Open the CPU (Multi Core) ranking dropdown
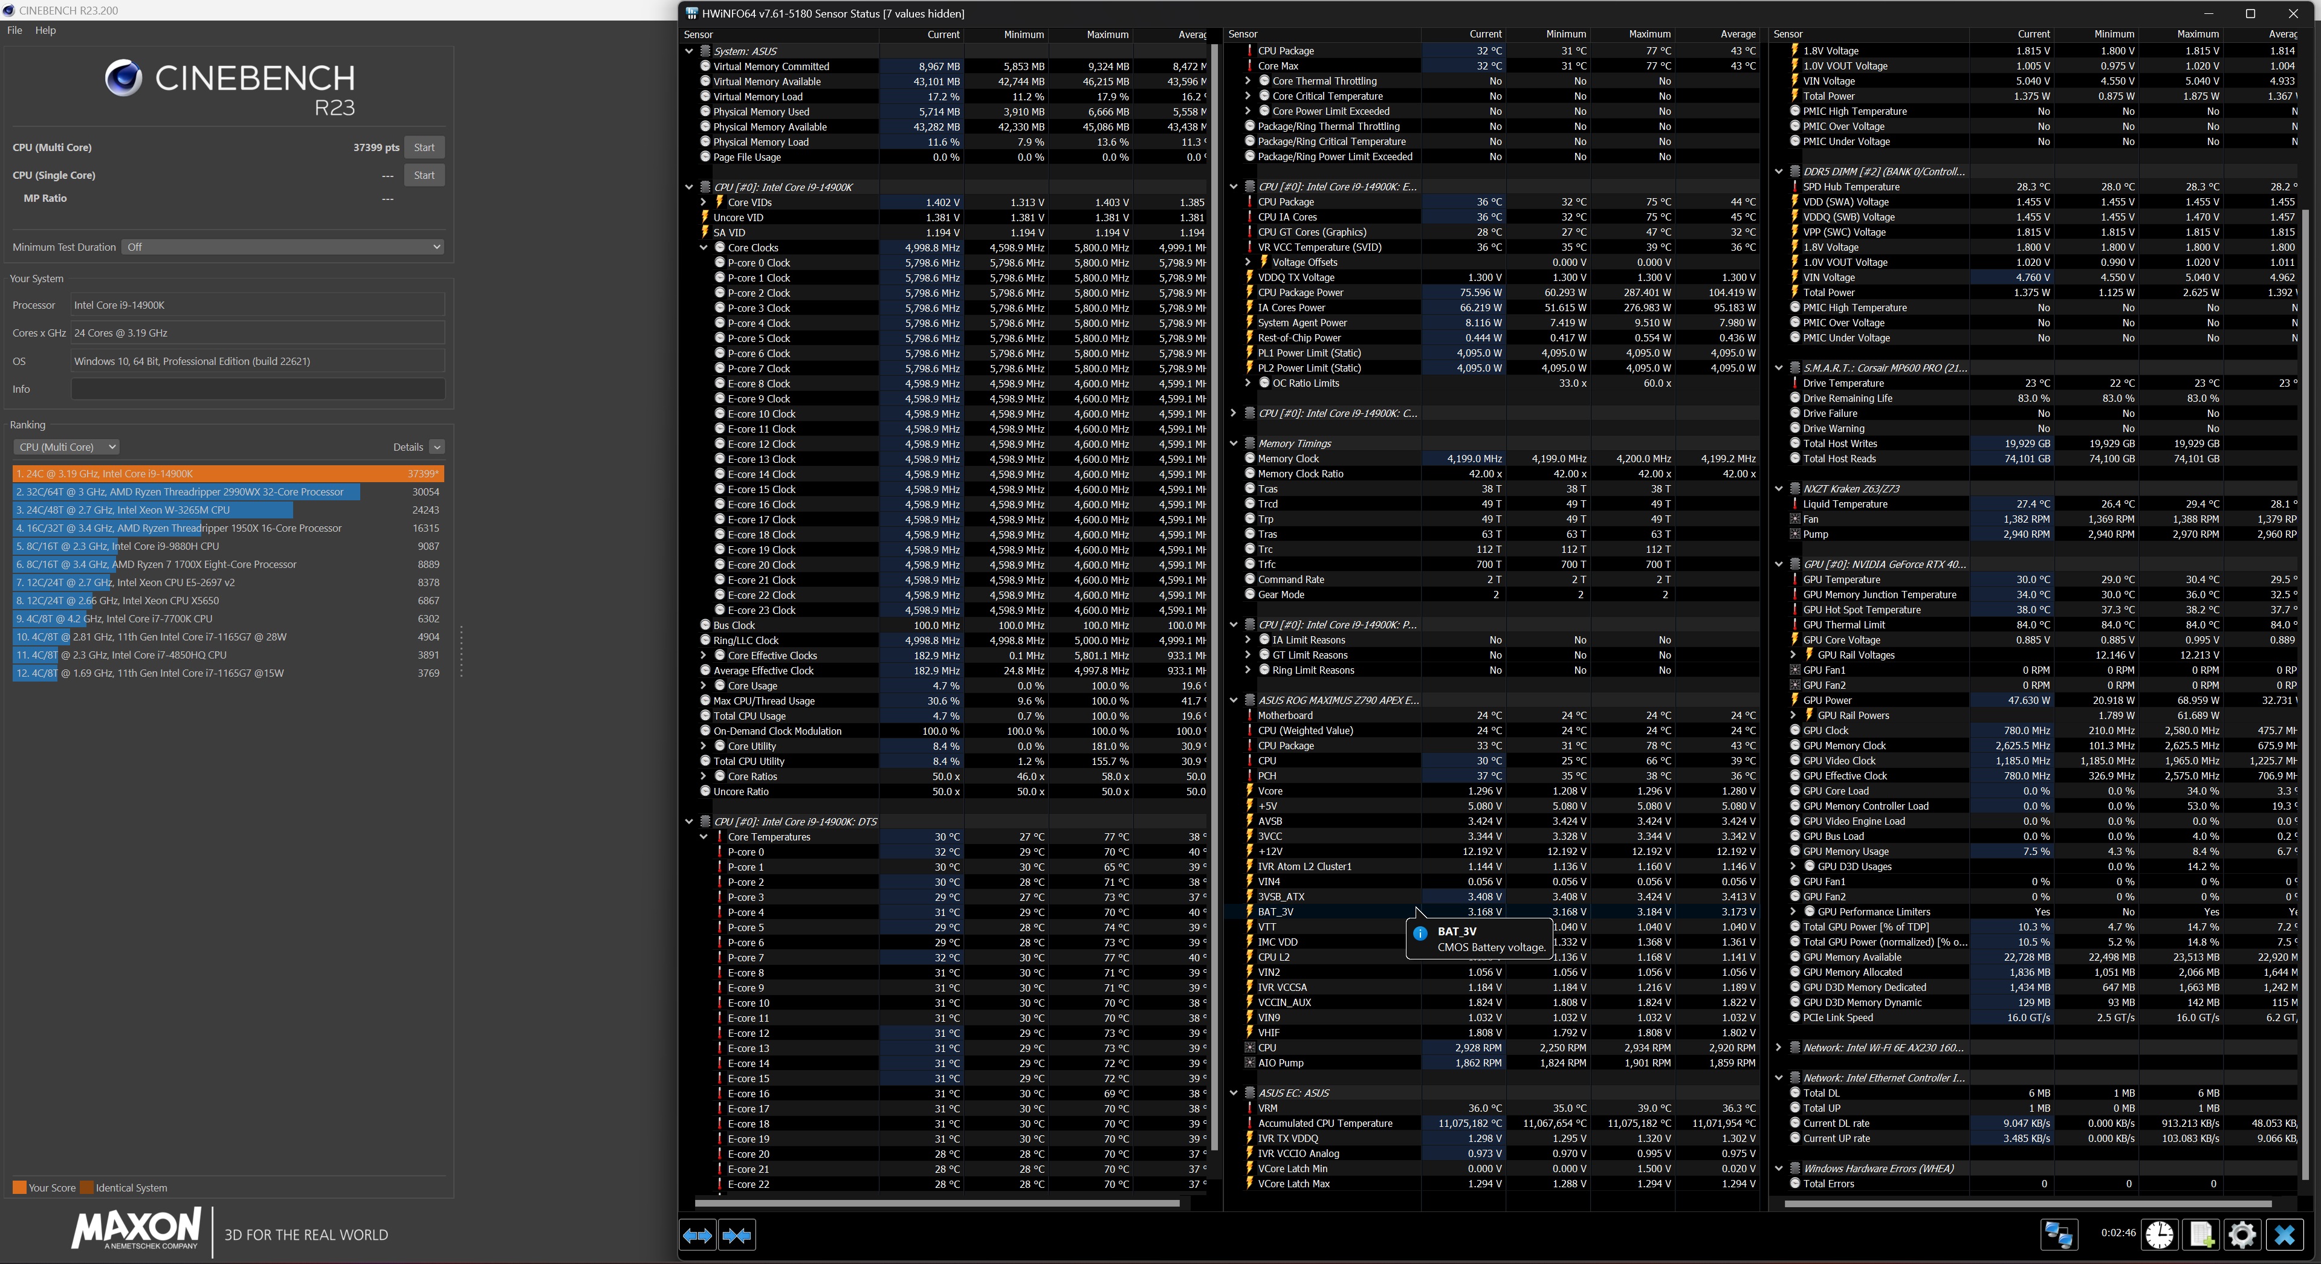 [x=66, y=447]
